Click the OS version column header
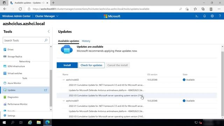224x126 pixels. coord(152,75)
